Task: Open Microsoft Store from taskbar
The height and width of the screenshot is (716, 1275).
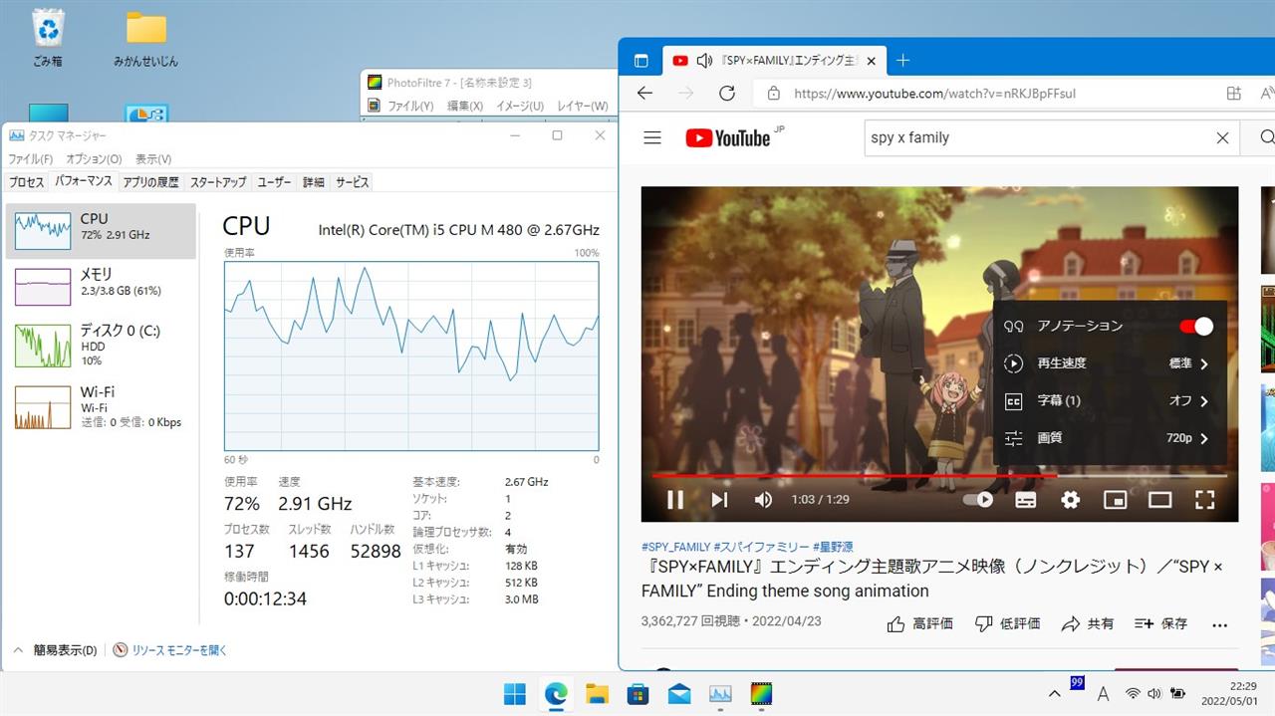Action: pos(637,693)
